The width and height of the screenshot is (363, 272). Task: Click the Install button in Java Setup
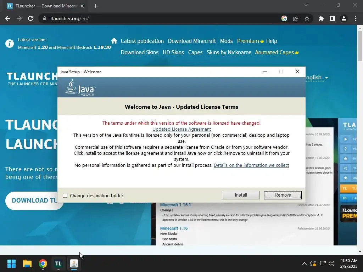[241, 195]
